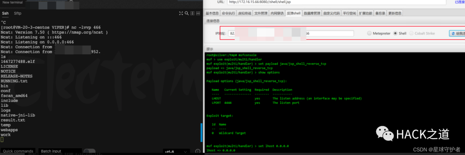Click 'set lhost 0.0.0.0' line
Screen dimensions: 465x155
248,146
